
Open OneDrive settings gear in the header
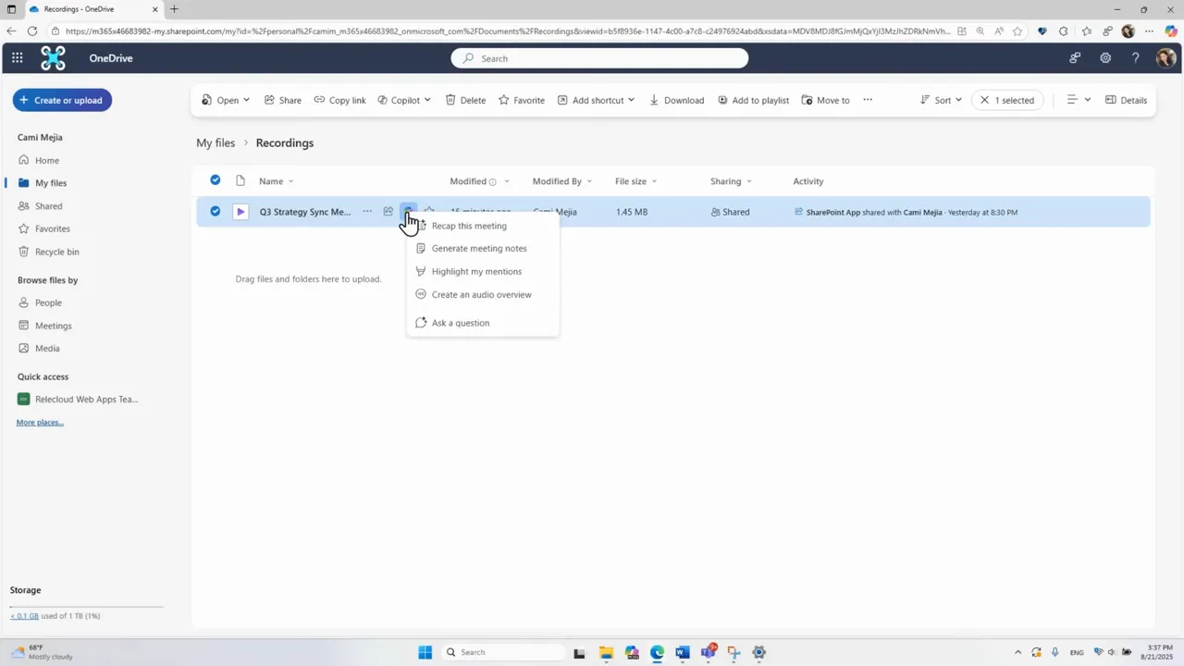(x=1105, y=58)
